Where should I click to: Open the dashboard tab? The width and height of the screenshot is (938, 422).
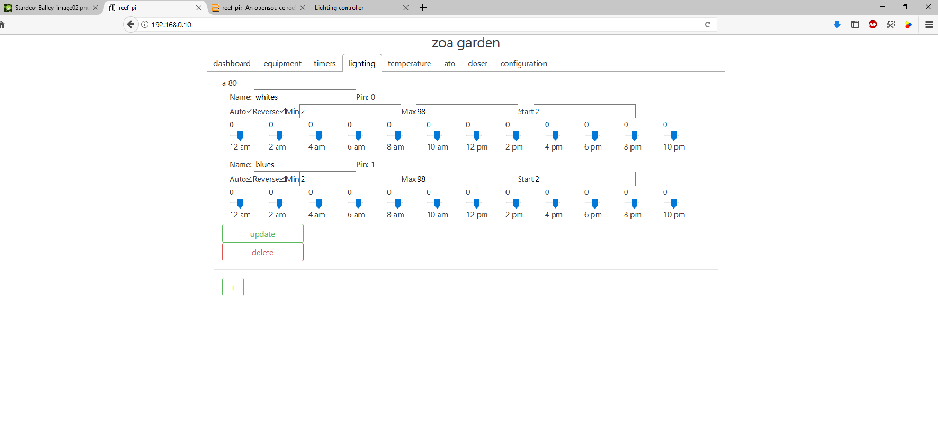point(232,63)
